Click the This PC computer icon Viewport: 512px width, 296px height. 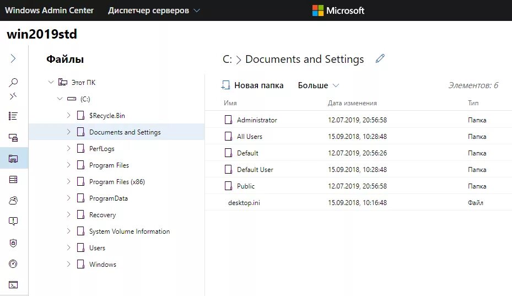tap(63, 82)
